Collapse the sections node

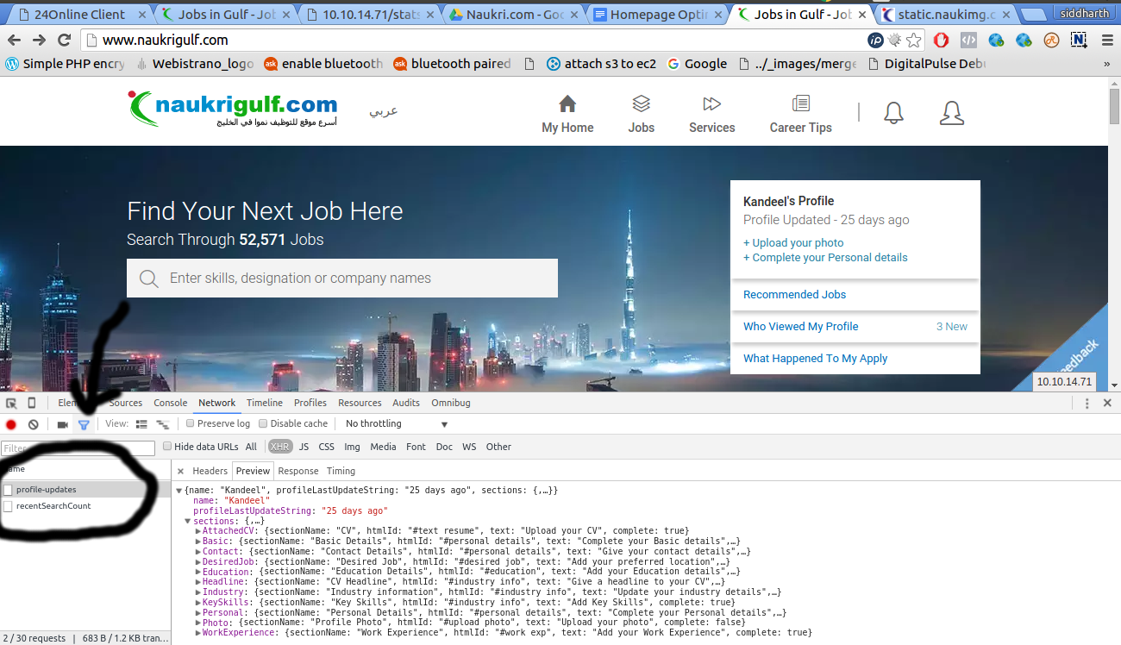tap(188, 521)
